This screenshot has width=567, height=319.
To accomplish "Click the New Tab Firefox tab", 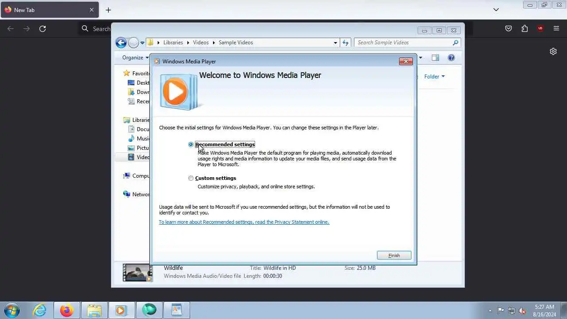I will tap(49, 10).
